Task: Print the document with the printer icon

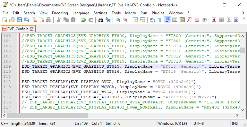Action: [49, 20]
